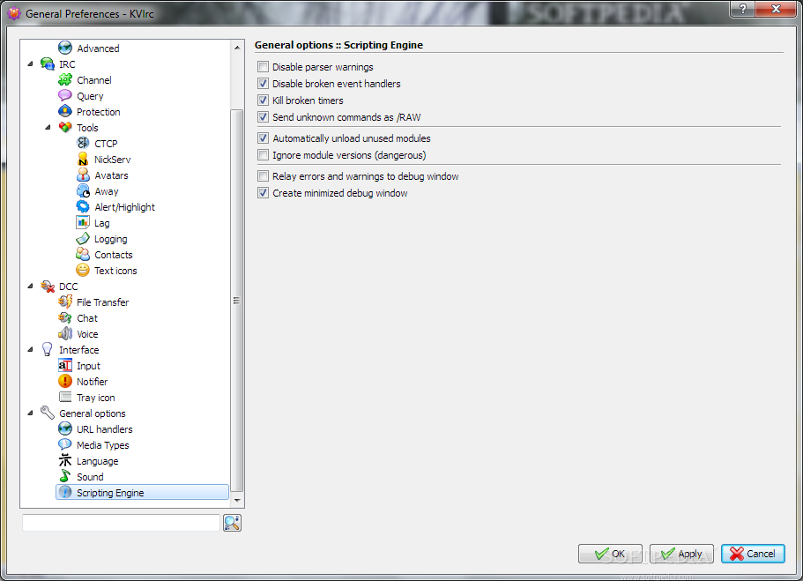803x581 pixels.
Task: Go to the File Transfer page
Action: tap(102, 302)
